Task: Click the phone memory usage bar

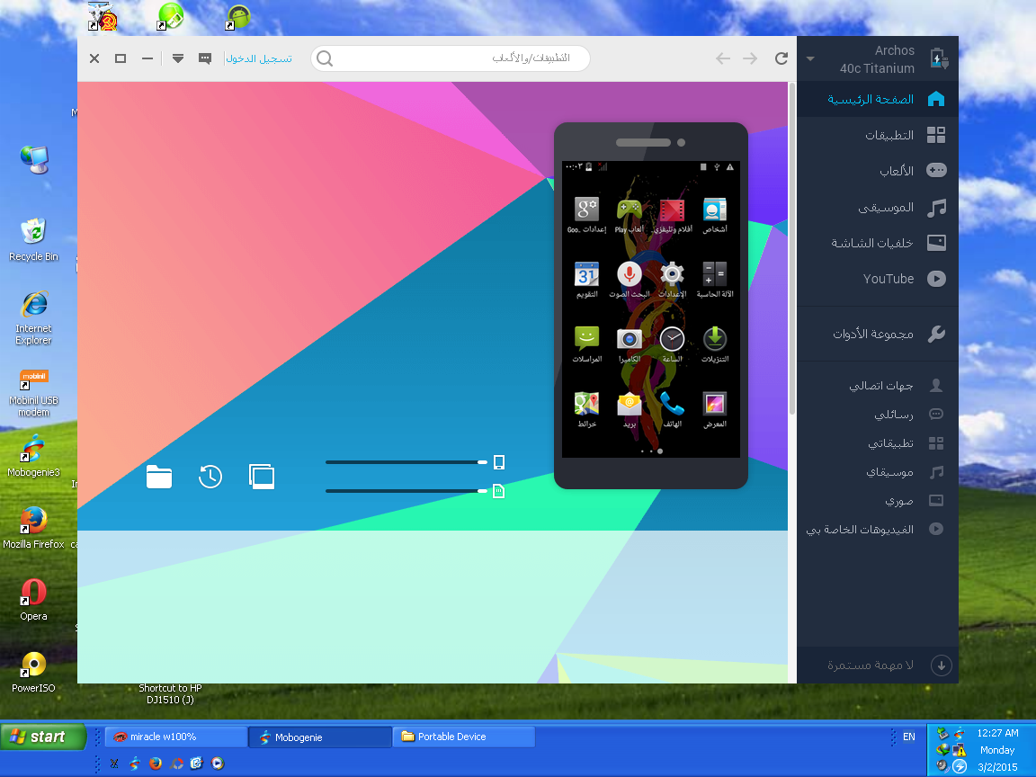Action: pos(406,462)
